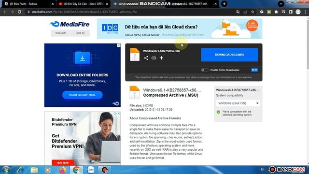Click the copy link icon under file name
The height and width of the screenshot is (174, 309).
pos(154,58)
